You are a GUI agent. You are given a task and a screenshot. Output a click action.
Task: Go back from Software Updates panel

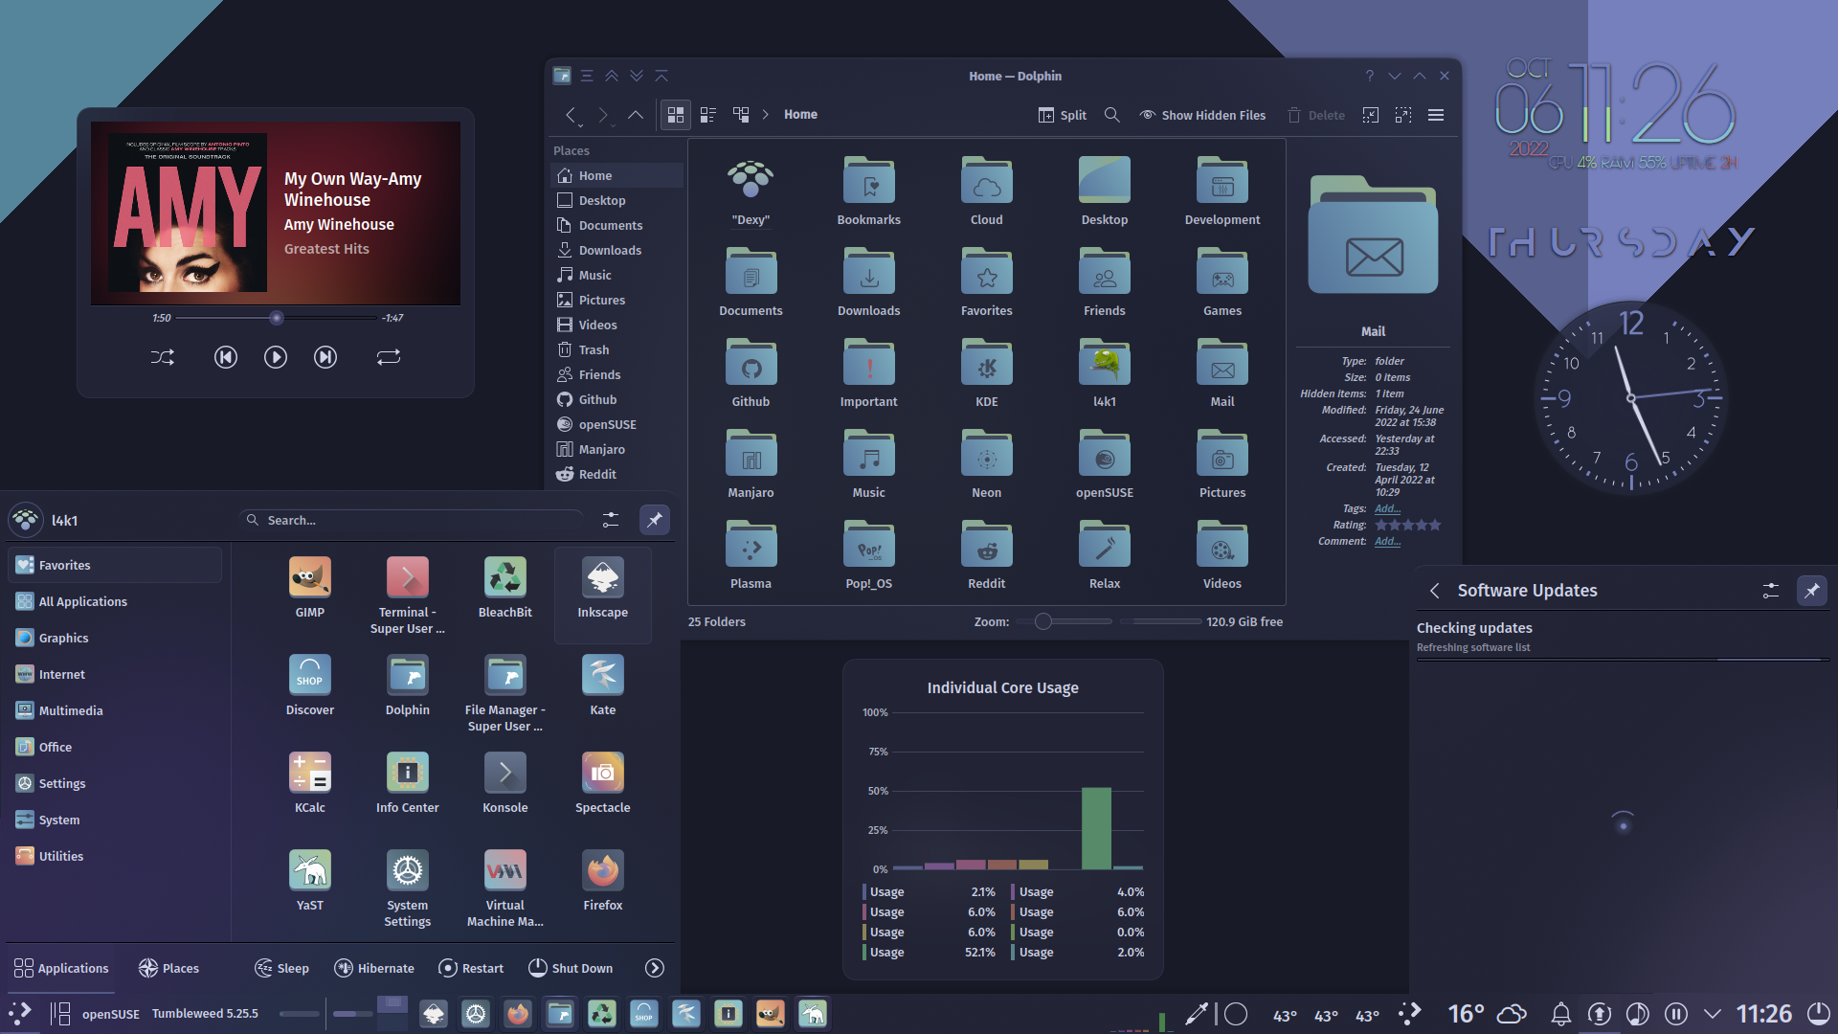click(x=1435, y=591)
